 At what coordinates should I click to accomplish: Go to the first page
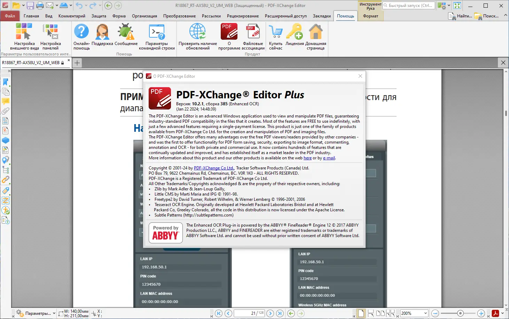point(219,313)
